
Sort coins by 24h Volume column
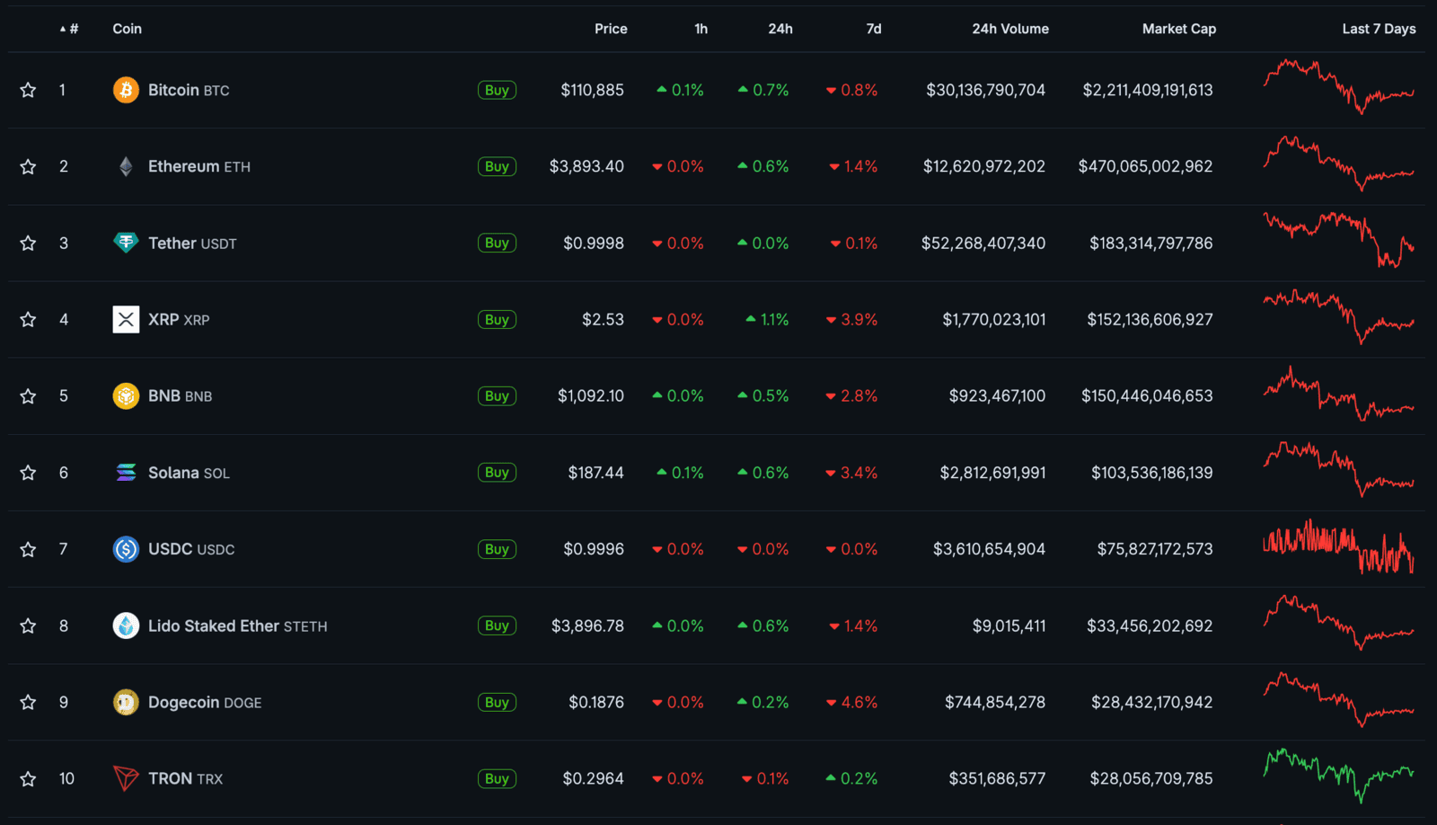pyautogui.click(x=1009, y=29)
